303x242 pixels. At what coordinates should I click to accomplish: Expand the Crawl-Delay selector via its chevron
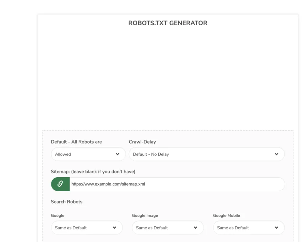276,154
